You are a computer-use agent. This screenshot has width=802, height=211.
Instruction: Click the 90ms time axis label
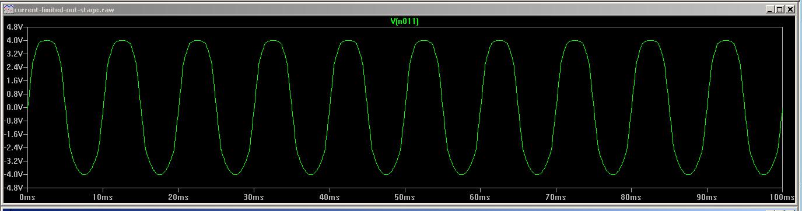707,198
